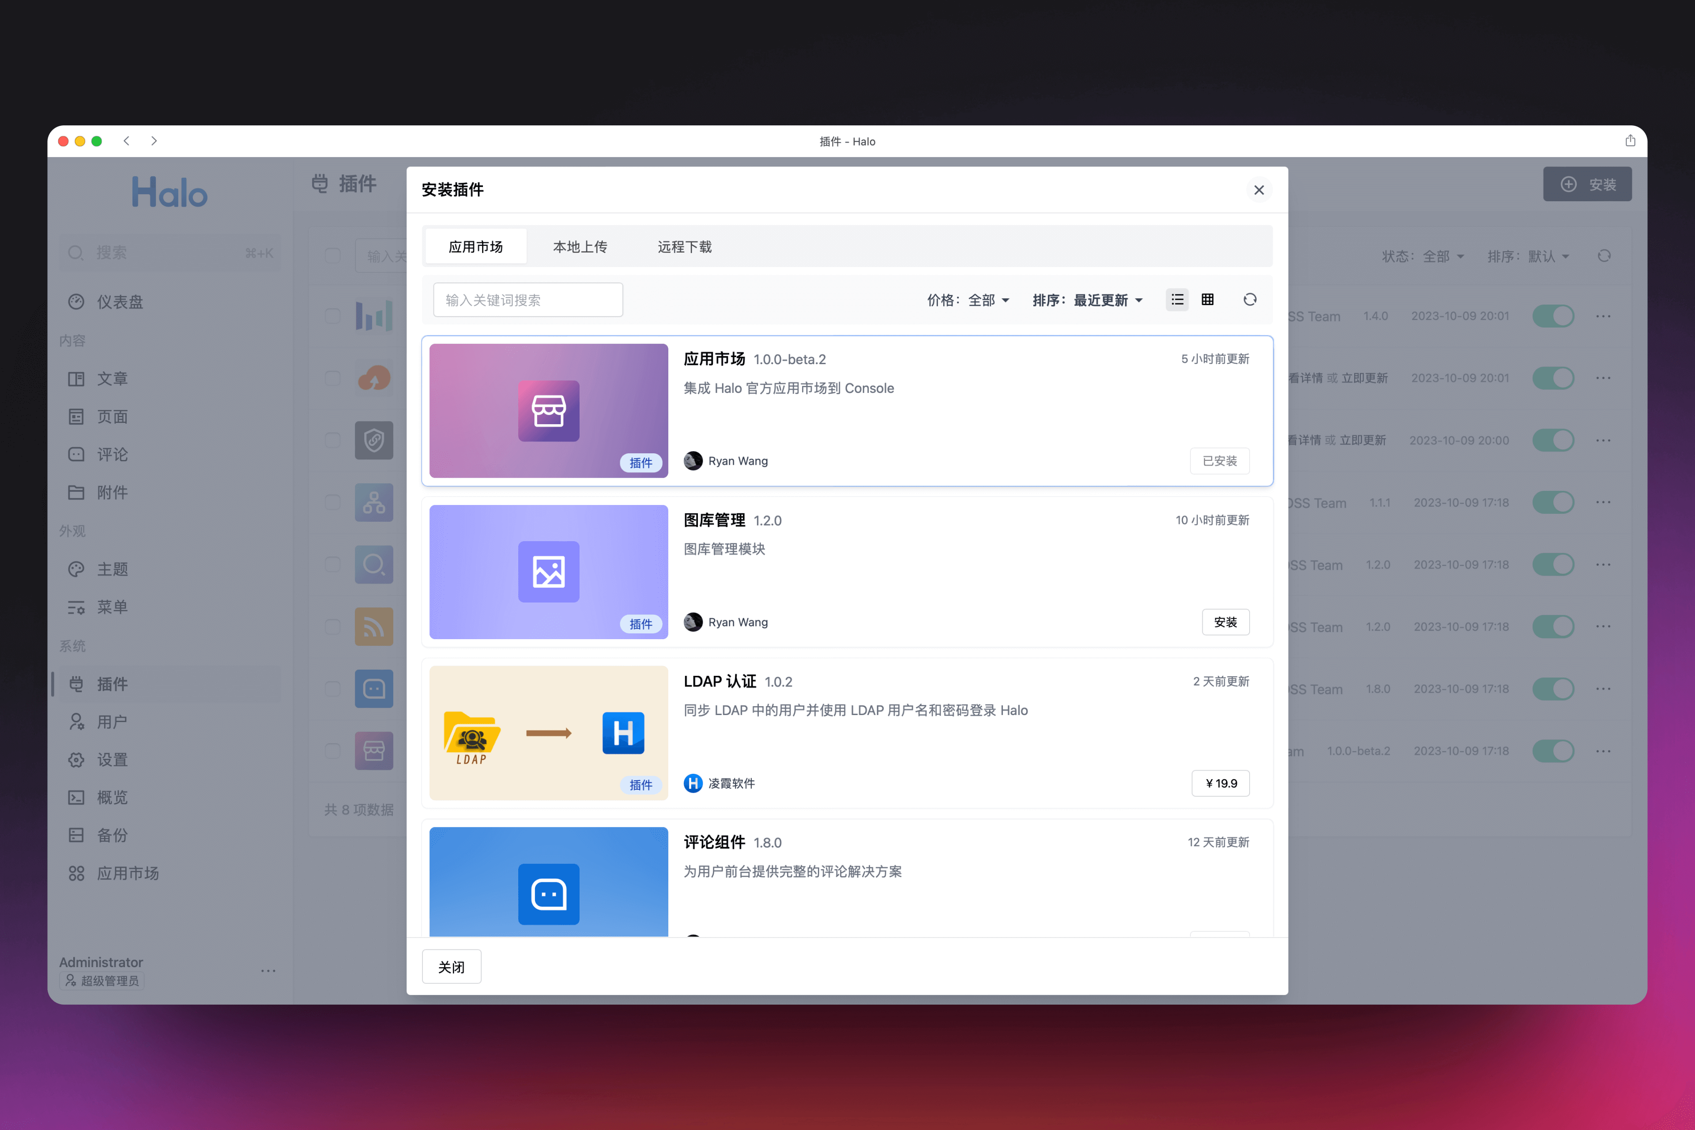Toggle plugin switch dated 2023-10-09 20:00
The image size is (1695, 1130).
click(x=1553, y=441)
